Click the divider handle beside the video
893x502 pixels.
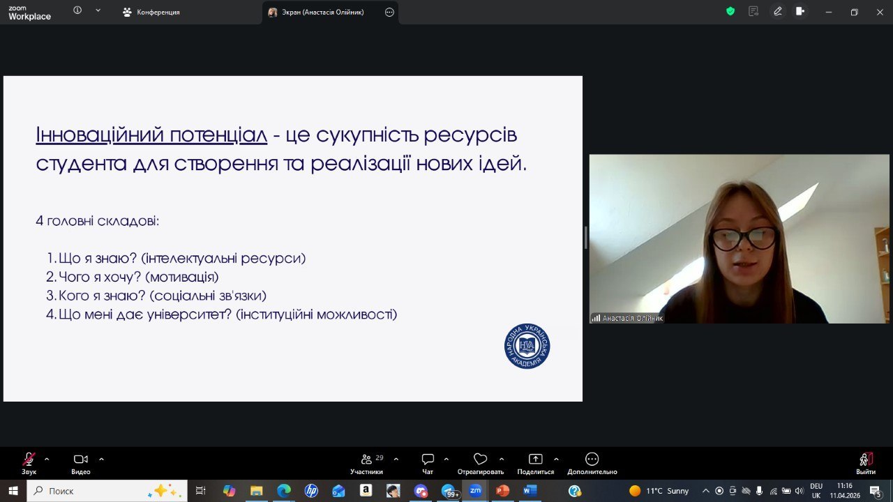click(x=586, y=238)
